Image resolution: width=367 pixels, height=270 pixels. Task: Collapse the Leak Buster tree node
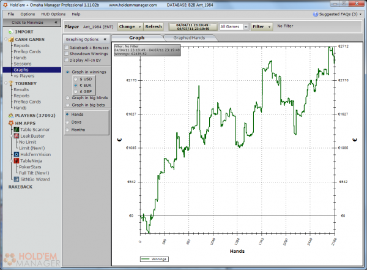[x=11, y=136]
